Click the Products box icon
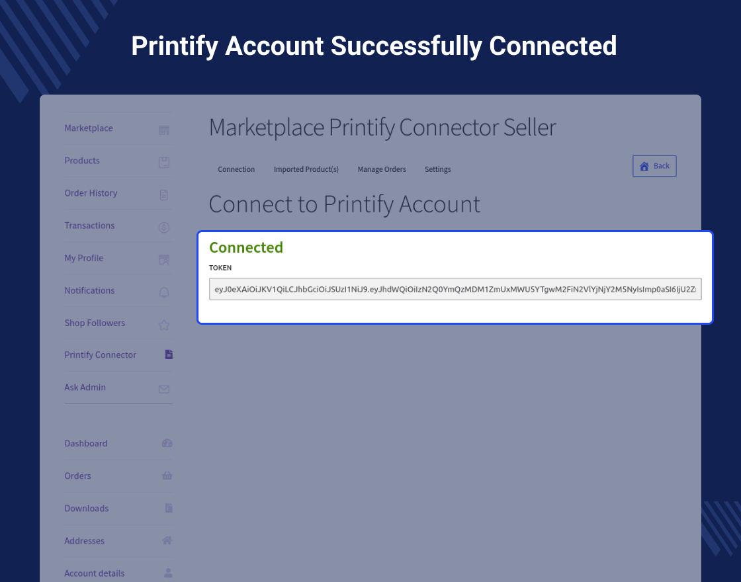The image size is (741, 582). 164,162
